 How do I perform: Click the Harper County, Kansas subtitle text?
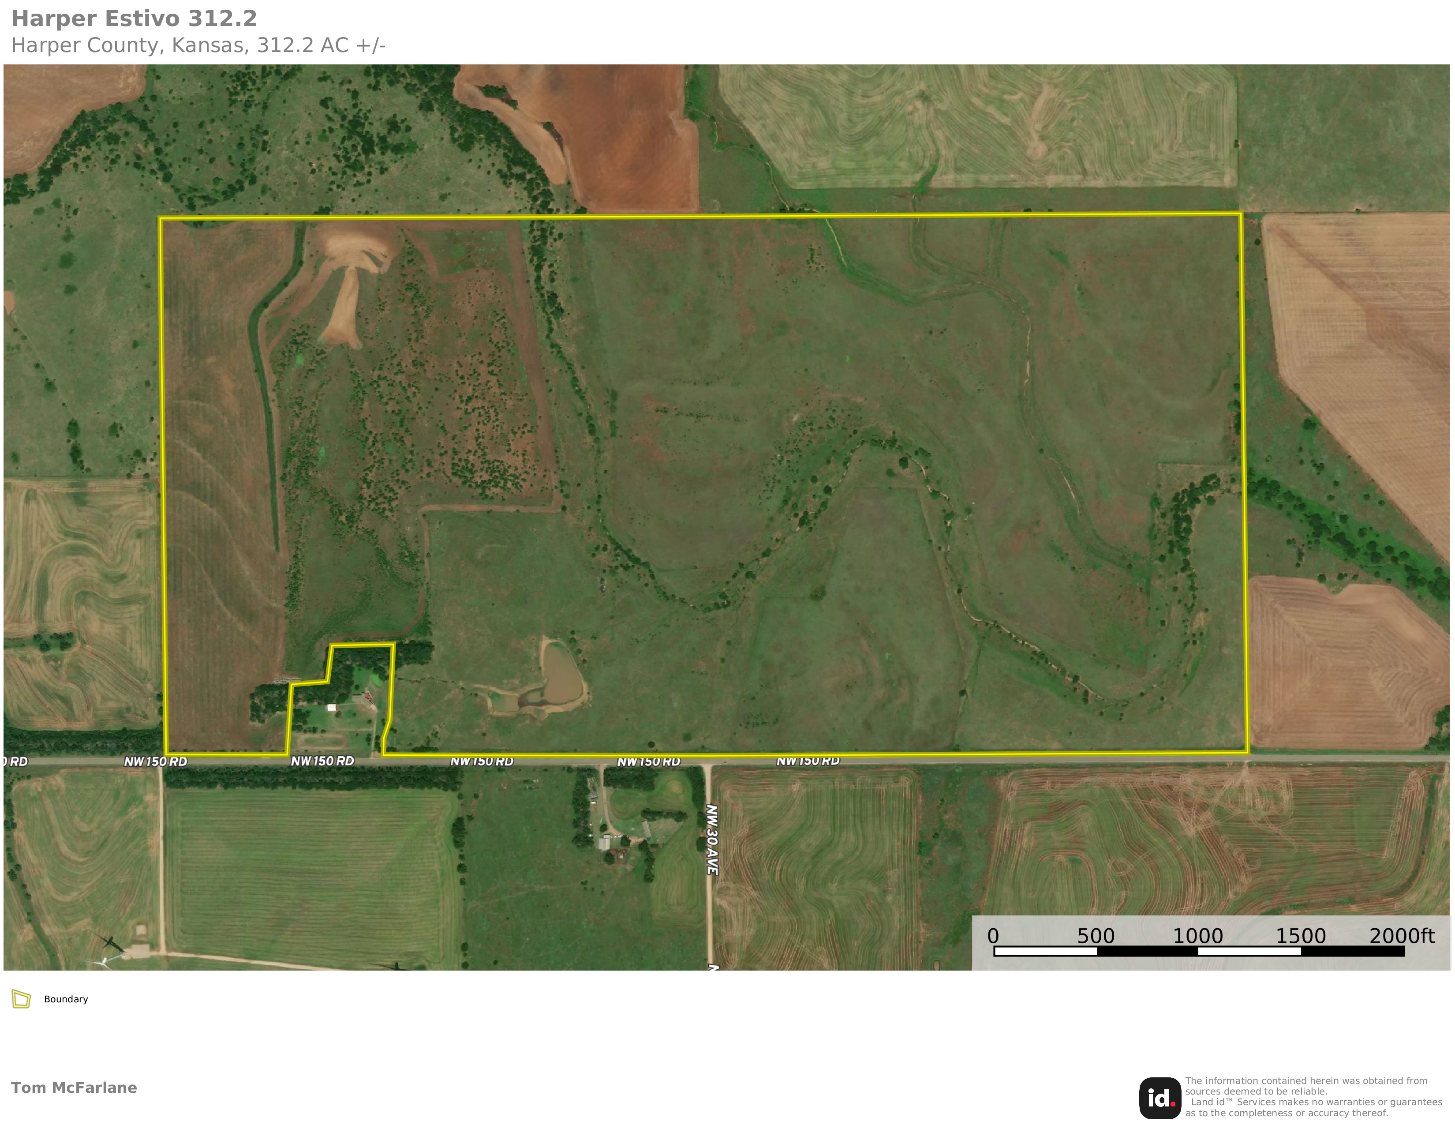(198, 45)
